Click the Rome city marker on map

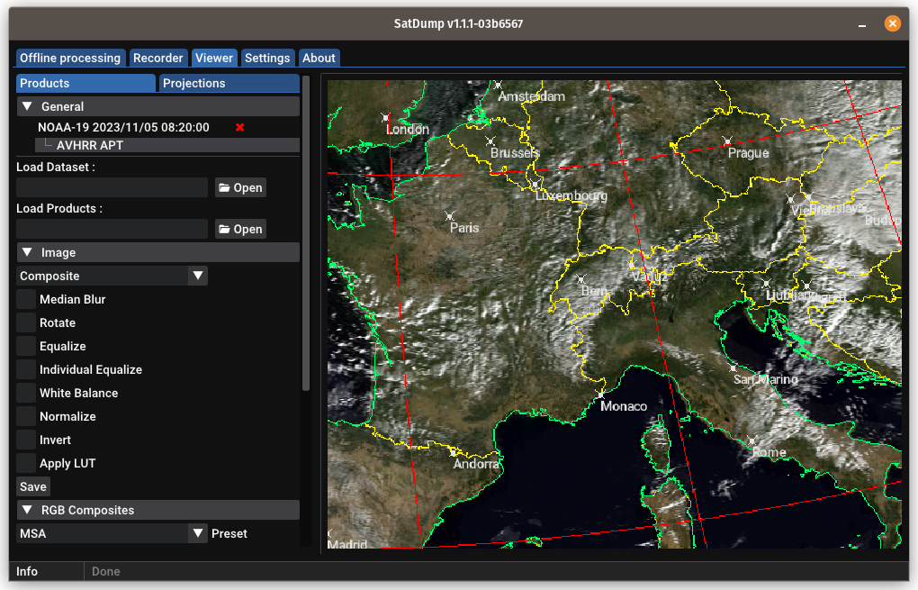pyautogui.click(x=752, y=440)
